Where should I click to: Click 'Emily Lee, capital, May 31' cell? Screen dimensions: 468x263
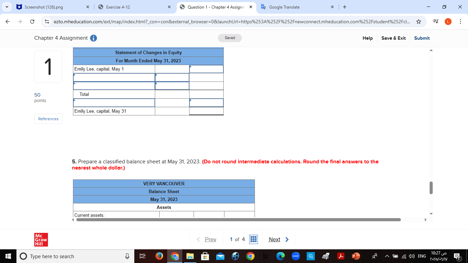(114, 111)
